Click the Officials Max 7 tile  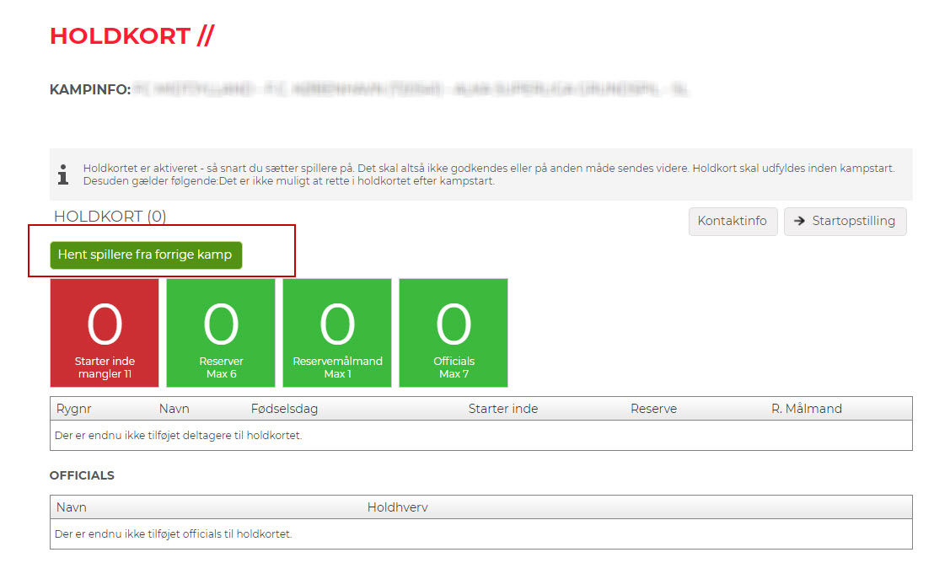[454, 333]
